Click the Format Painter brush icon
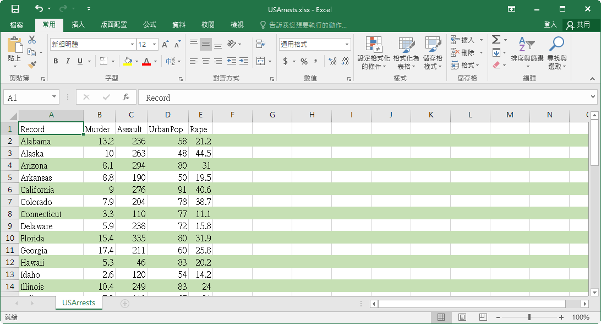The width and height of the screenshot is (601, 324). point(32,64)
